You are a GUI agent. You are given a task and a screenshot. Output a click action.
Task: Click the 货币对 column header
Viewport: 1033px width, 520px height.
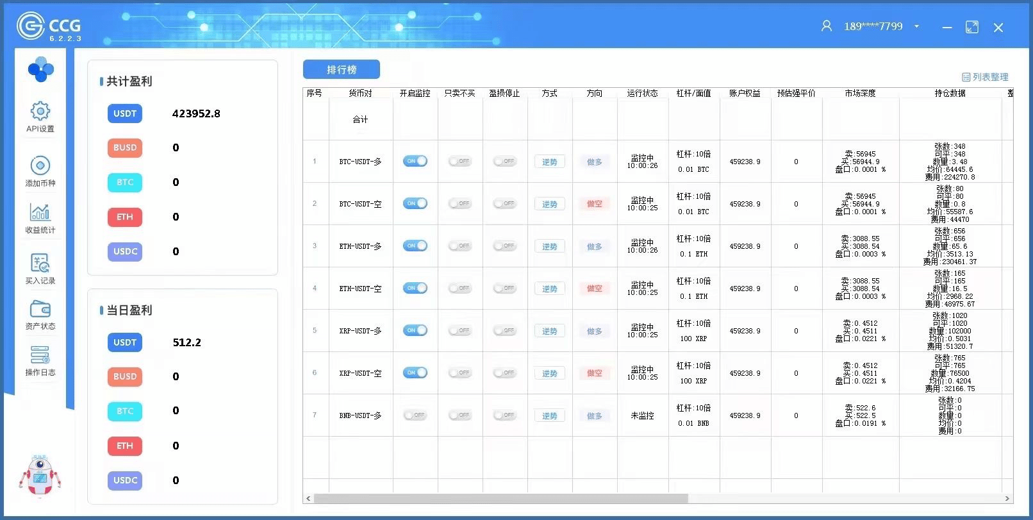(x=360, y=93)
